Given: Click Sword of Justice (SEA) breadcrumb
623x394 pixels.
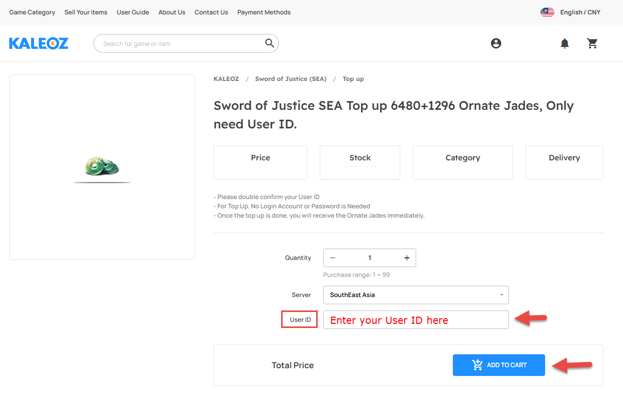Looking at the screenshot, I should 291,79.
